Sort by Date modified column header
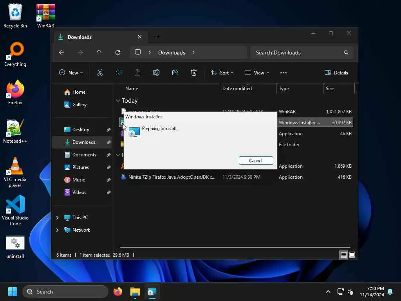401x301 pixels. coord(248,88)
